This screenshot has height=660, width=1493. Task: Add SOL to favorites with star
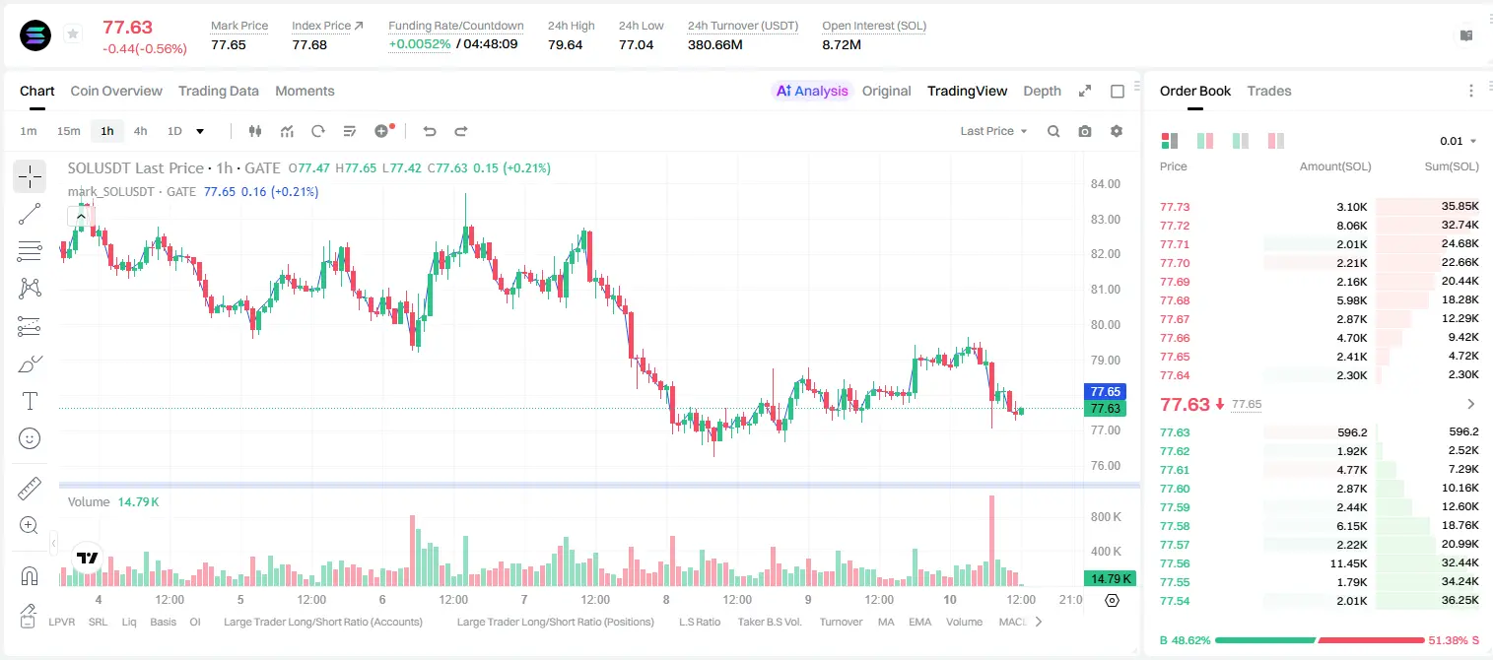pos(73,34)
